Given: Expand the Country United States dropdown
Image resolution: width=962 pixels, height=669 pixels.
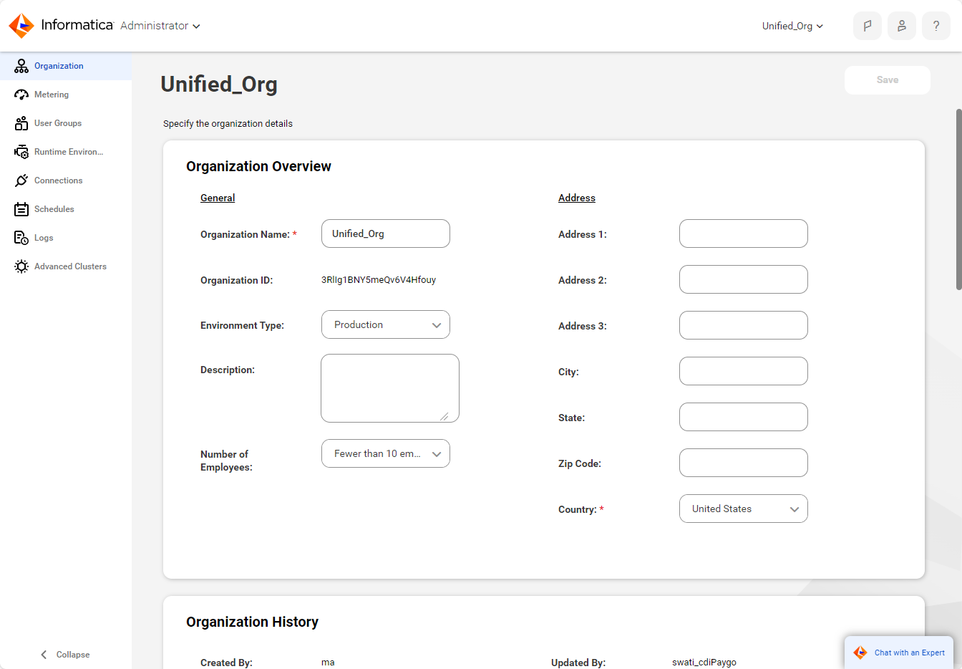Looking at the screenshot, I should tap(744, 509).
